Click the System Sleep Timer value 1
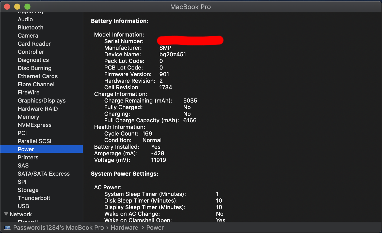Image resolution: width=382 pixels, height=233 pixels. tap(217, 194)
